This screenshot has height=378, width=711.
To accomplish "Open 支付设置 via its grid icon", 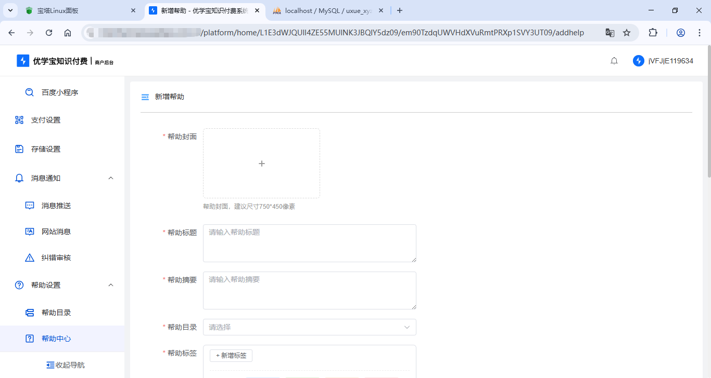I will tap(19, 120).
